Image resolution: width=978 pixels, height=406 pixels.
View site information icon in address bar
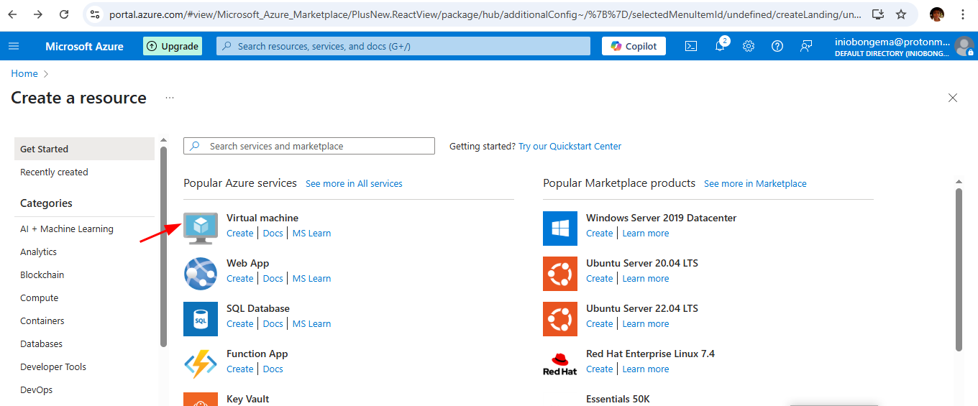click(x=95, y=14)
